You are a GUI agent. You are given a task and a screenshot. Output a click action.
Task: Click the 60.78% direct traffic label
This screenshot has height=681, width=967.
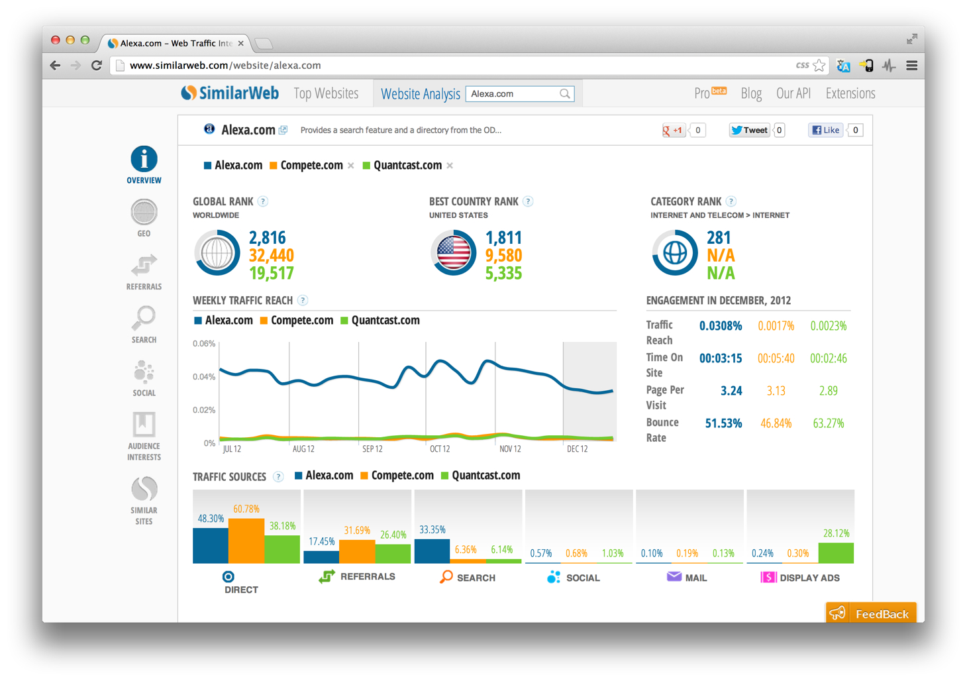coord(246,509)
